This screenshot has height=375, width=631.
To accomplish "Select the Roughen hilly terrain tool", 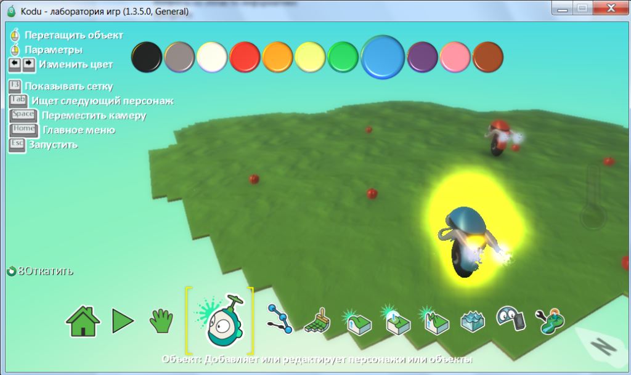I will pos(434,321).
